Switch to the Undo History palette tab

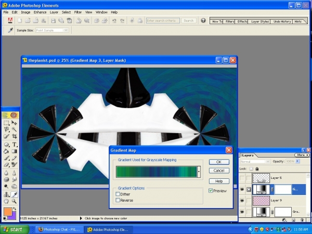pos(282,21)
